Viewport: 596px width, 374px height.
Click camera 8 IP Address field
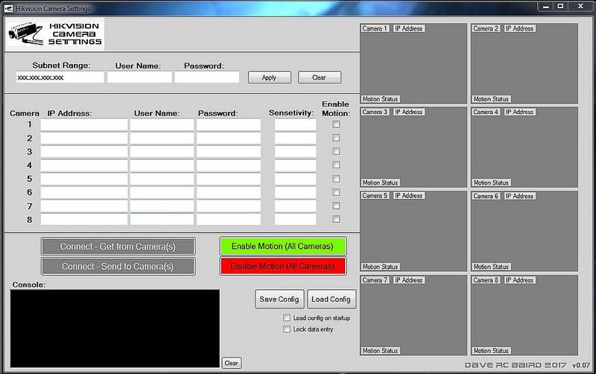(84, 219)
